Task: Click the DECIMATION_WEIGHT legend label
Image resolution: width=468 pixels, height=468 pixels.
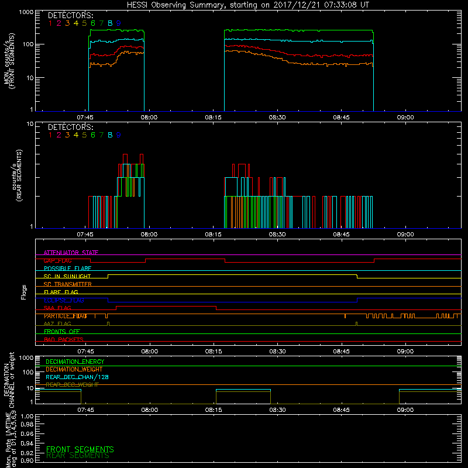Action: tap(74, 370)
